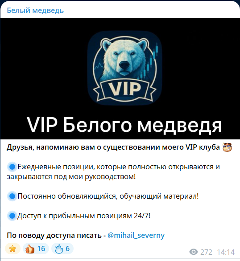Click the 14:14 message timestamp

[226, 252]
